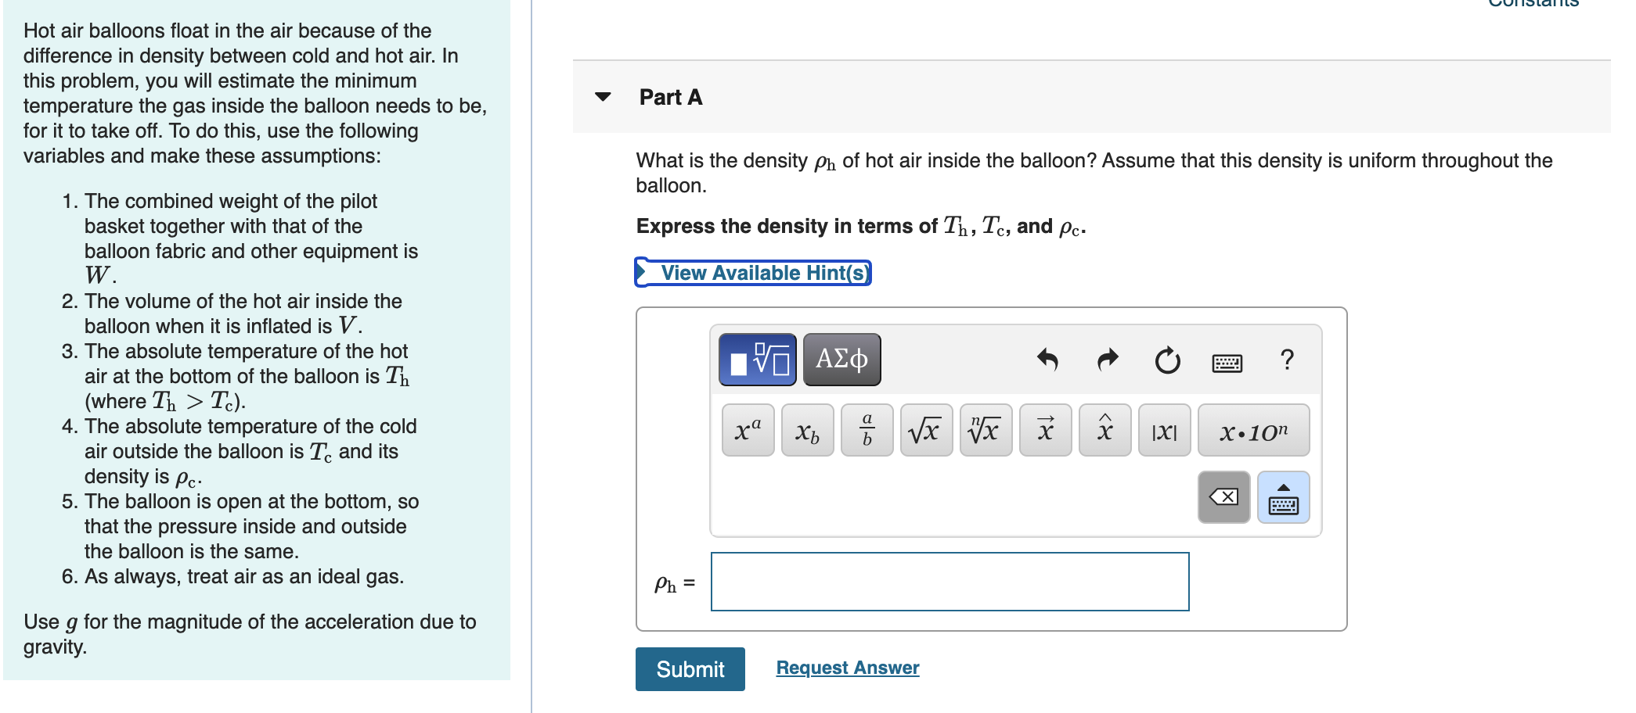The image size is (1636, 713).
Task: Select the math templates button
Action: [757, 360]
